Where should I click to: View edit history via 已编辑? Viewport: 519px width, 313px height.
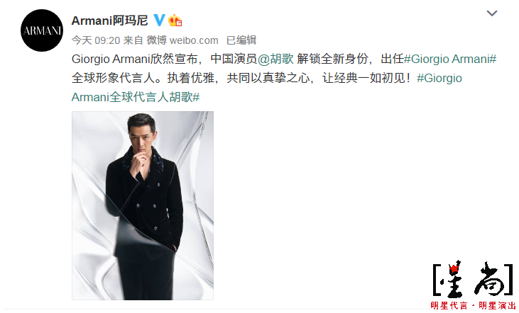241,40
